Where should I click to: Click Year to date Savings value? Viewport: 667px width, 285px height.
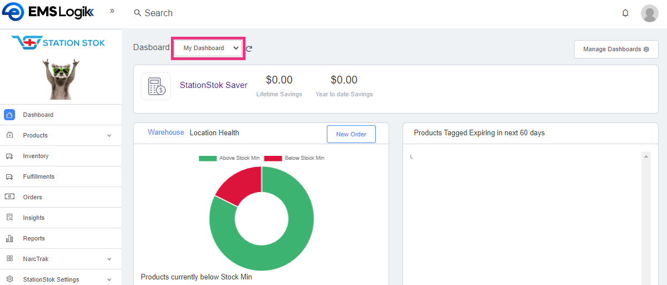click(344, 80)
